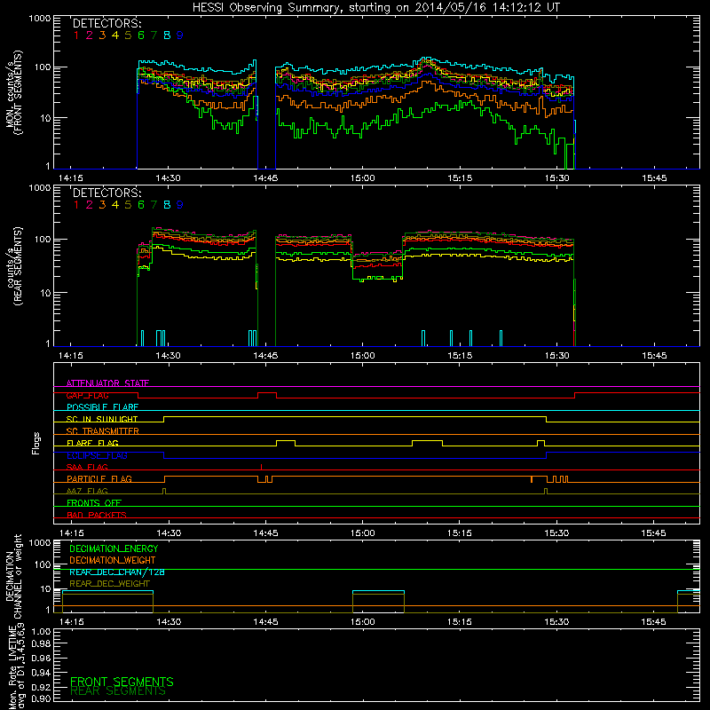Viewport: 710px width, 710px height.
Task: Click the 15:00 tick under the front segments plot
Action: click(363, 178)
